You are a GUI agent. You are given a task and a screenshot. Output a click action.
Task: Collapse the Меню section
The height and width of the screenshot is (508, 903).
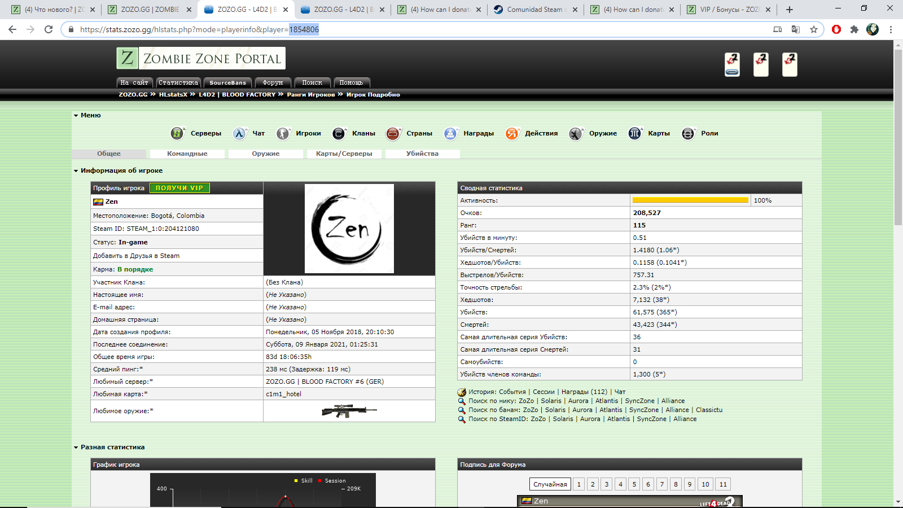click(76, 115)
